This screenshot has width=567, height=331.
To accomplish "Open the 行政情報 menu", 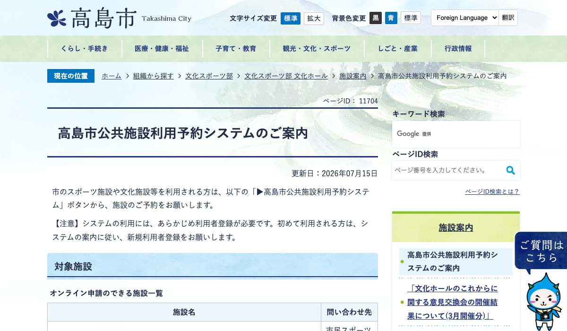I will click(458, 49).
